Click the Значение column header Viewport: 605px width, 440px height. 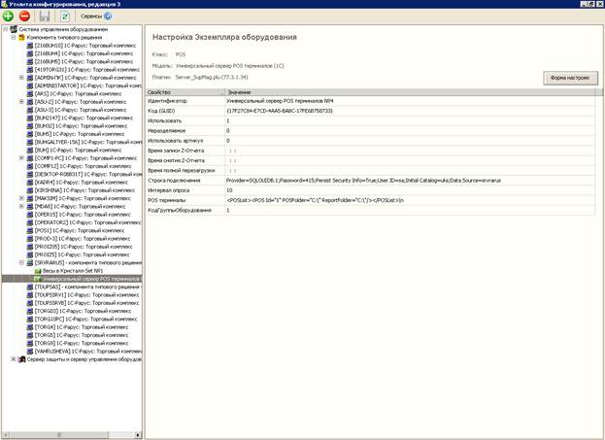[x=410, y=92]
